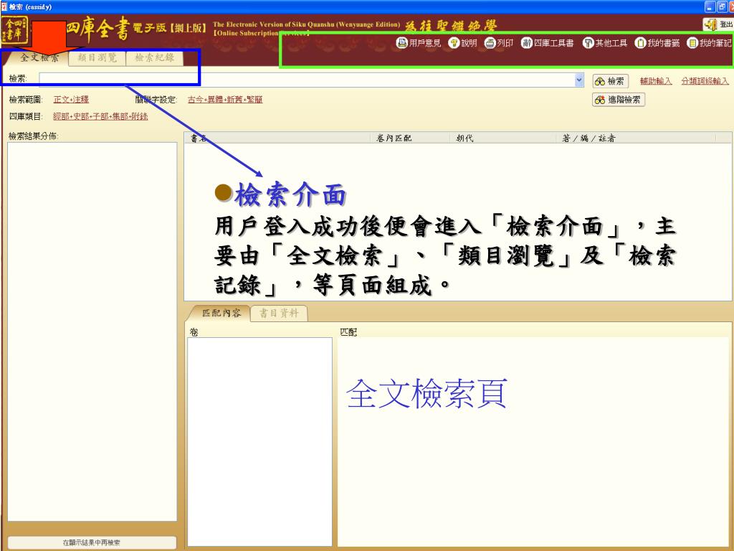Image resolution: width=734 pixels, height=551 pixels.
Task: Switch to the 檢索紀錄 tab
Action: click(x=155, y=57)
